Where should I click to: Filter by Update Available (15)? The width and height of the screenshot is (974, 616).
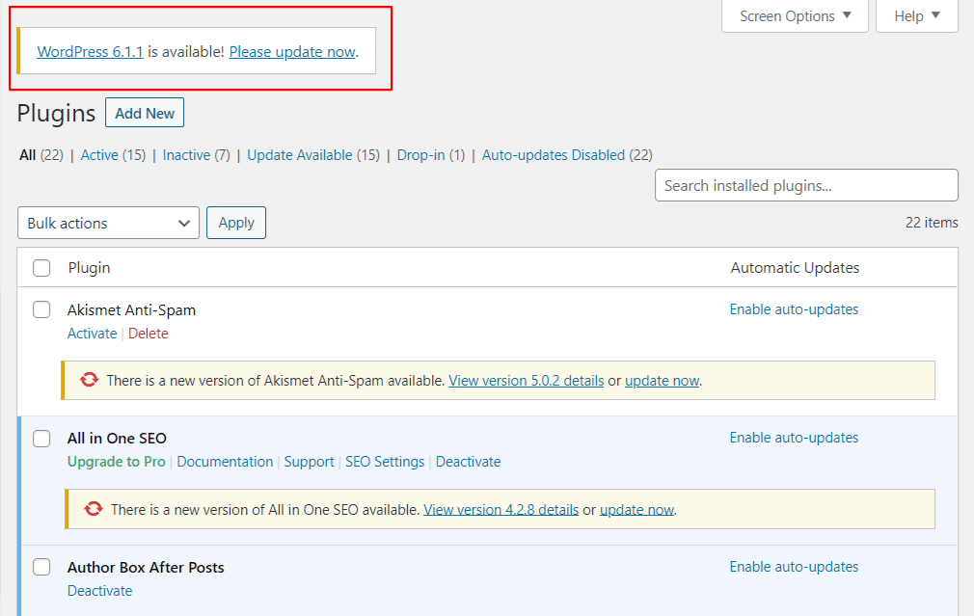(x=313, y=154)
